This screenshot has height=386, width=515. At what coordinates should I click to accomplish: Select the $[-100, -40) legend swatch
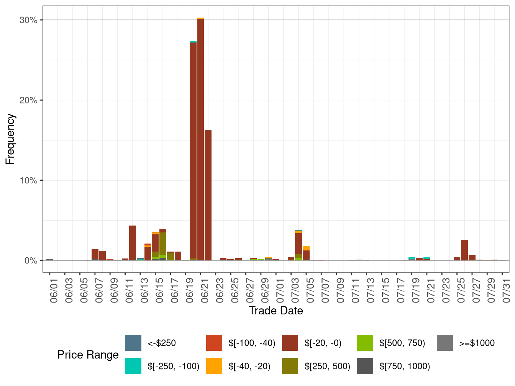[214, 343]
